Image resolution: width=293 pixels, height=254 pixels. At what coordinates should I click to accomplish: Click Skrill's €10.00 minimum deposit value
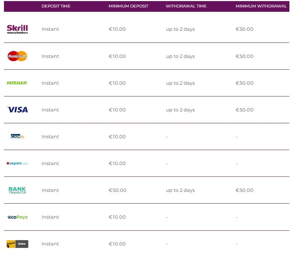click(117, 29)
